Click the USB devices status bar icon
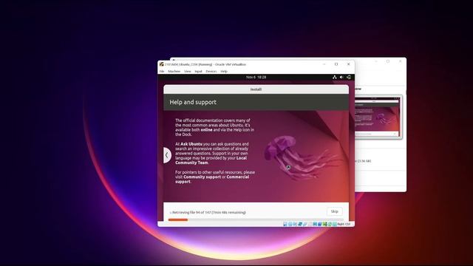The image size is (473, 266). pyautogui.click(x=305, y=224)
